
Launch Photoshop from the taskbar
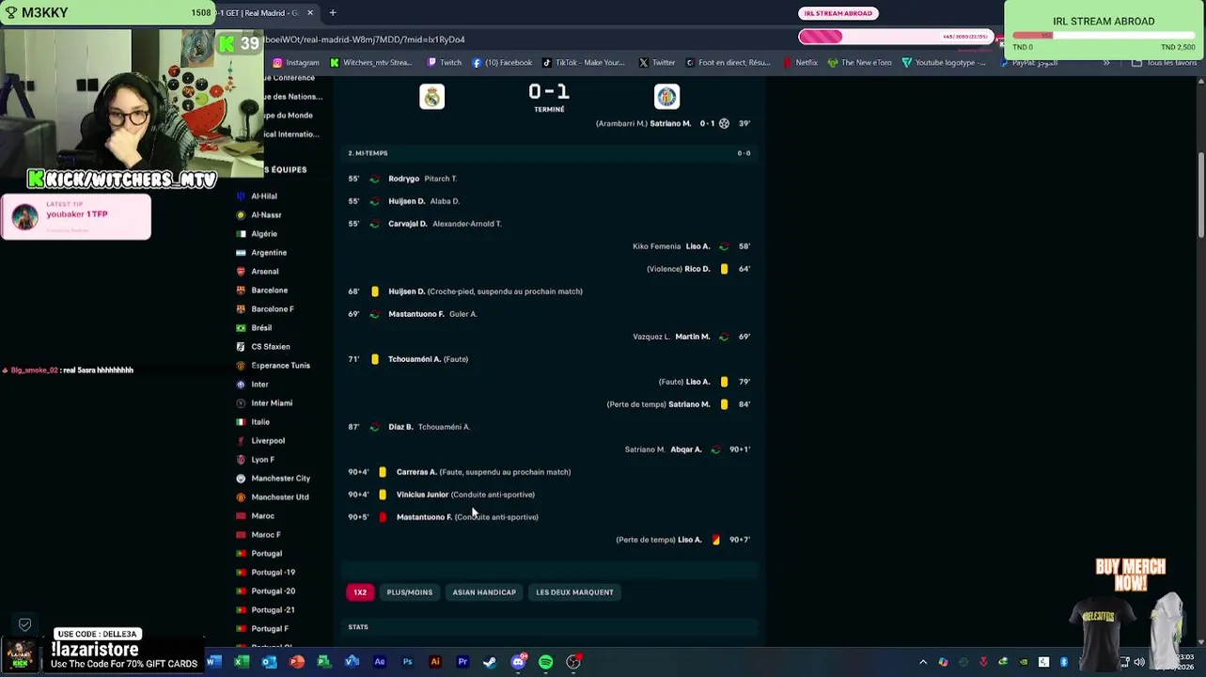click(x=407, y=662)
